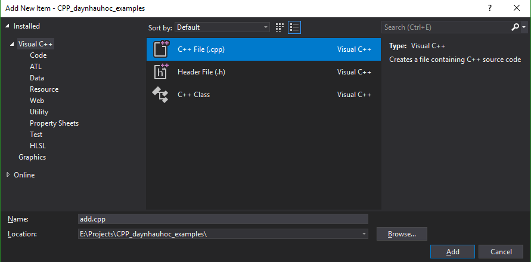The width and height of the screenshot is (531, 262).
Task: Select the Code category
Action: pos(38,55)
